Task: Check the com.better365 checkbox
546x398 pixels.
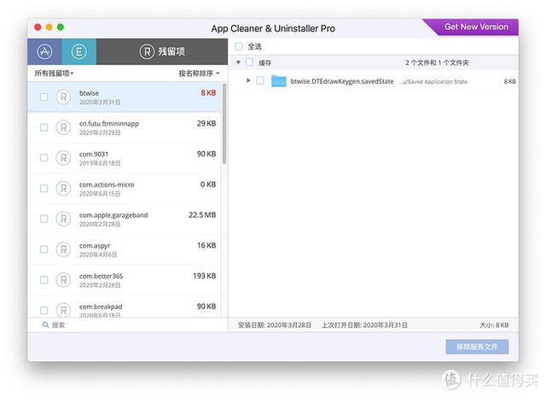Action: coord(44,280)
